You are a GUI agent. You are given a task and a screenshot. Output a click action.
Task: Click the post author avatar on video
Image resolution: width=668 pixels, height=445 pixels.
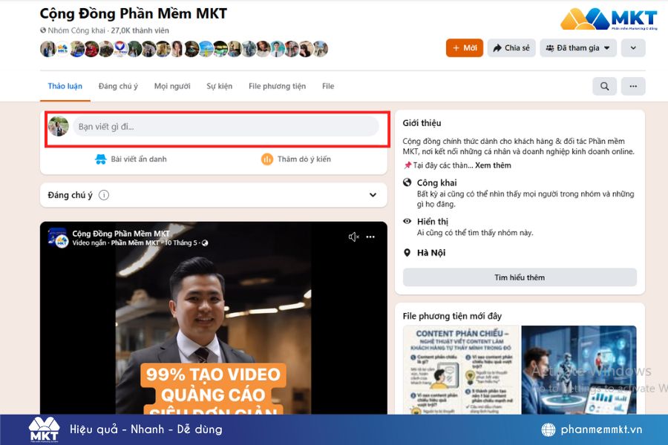point(57,238)
